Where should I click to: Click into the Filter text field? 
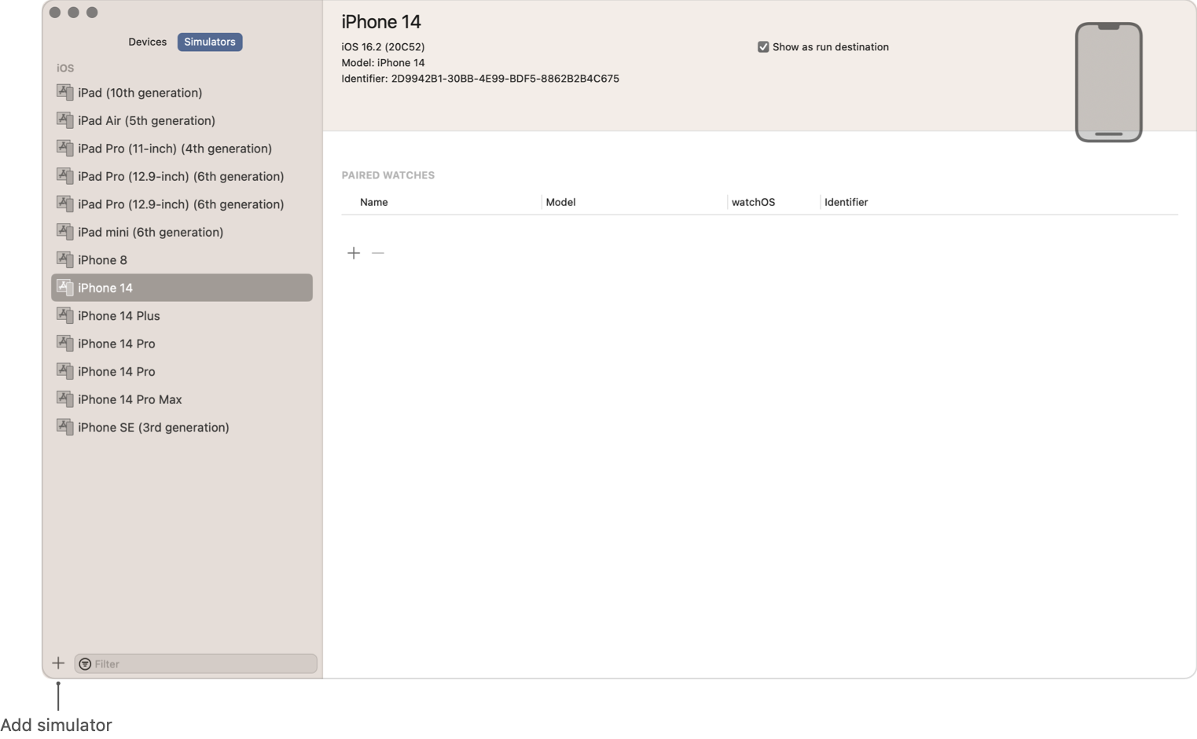[203, 664]
